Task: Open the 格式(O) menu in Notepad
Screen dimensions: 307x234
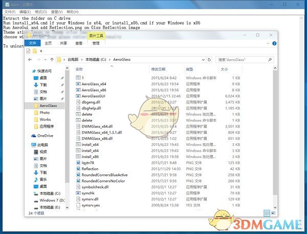Action: (41, 12)
